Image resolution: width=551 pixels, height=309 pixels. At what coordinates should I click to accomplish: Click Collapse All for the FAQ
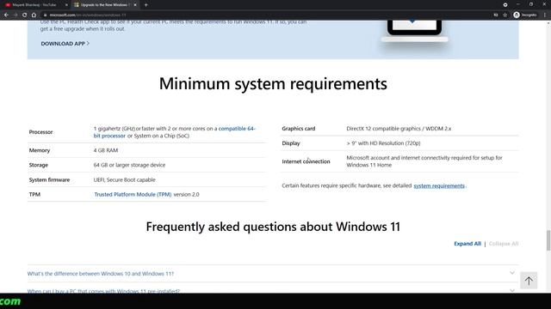pos(503,244)
